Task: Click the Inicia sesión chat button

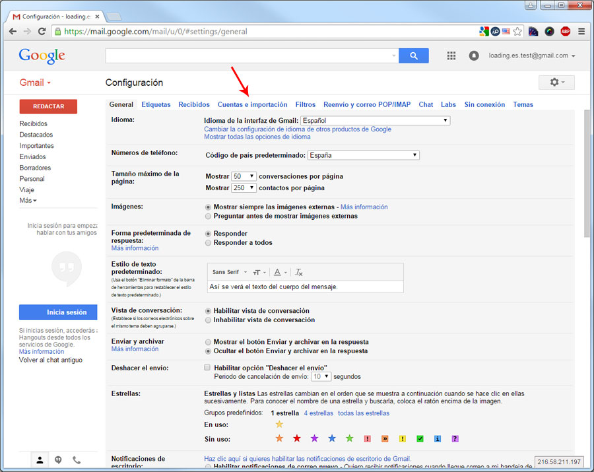Action: (58, 312)
